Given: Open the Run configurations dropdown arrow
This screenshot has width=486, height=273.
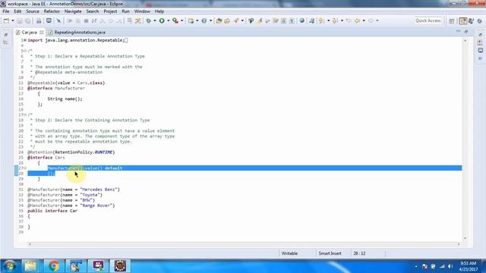Looking at the screenshot, I should coord(169,20).
